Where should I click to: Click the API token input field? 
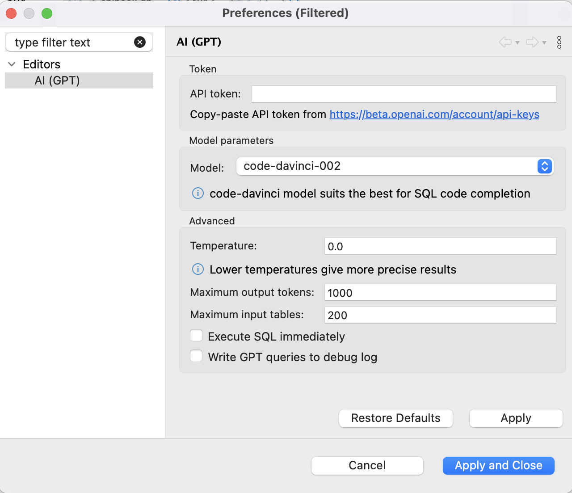(x=403, y=93)
